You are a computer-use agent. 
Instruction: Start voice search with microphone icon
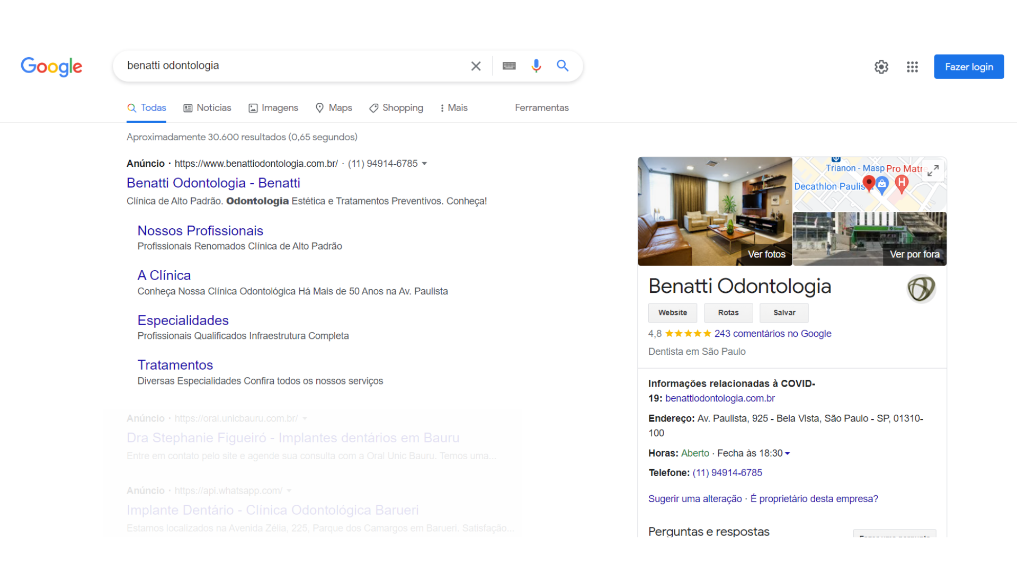(536, 66)
